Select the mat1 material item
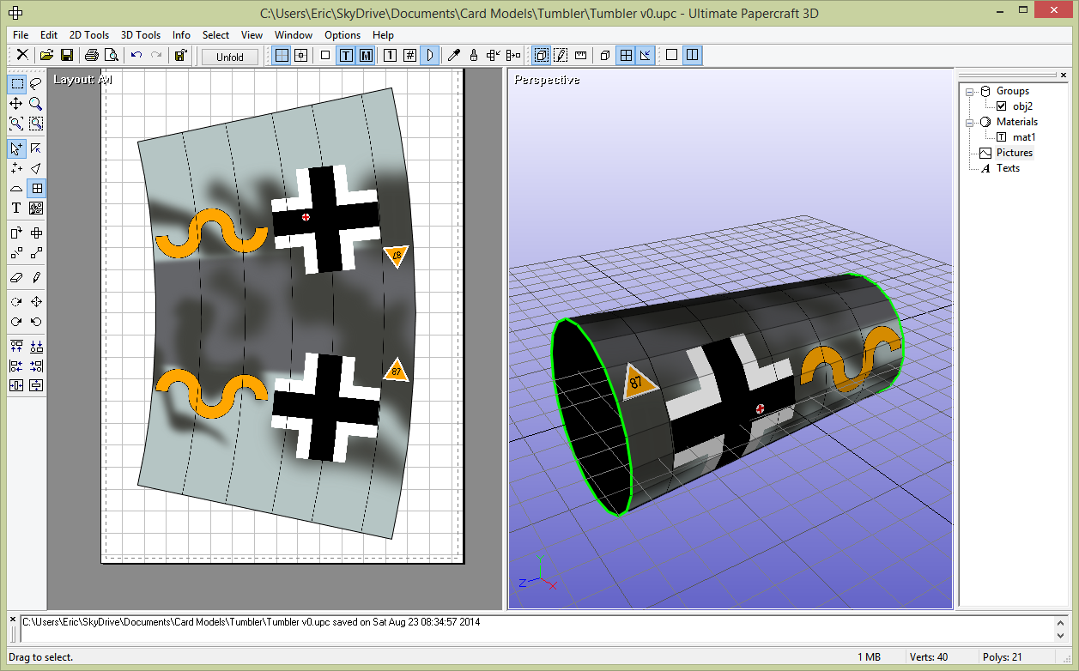This screenshot has width=1079, height=671. click(x=1023, y=137)
